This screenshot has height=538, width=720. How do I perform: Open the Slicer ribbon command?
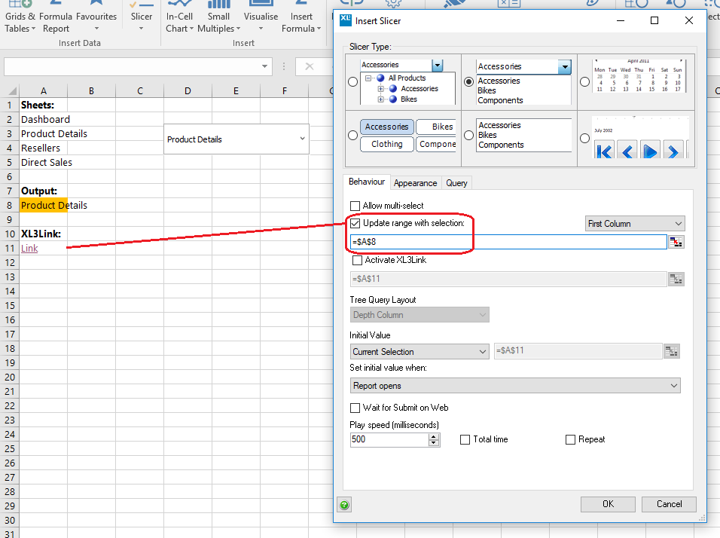coord(141,18)
